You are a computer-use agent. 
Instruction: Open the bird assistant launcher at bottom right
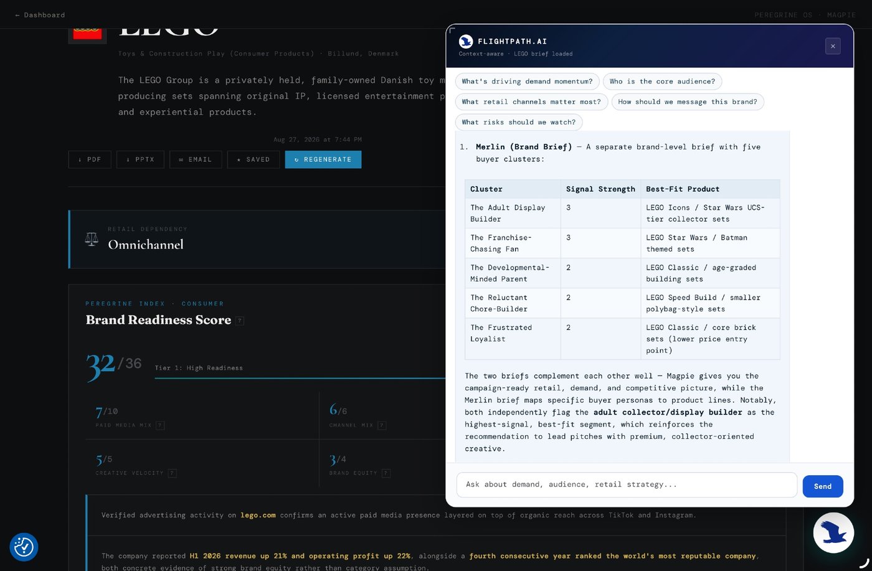pos(833,533)
